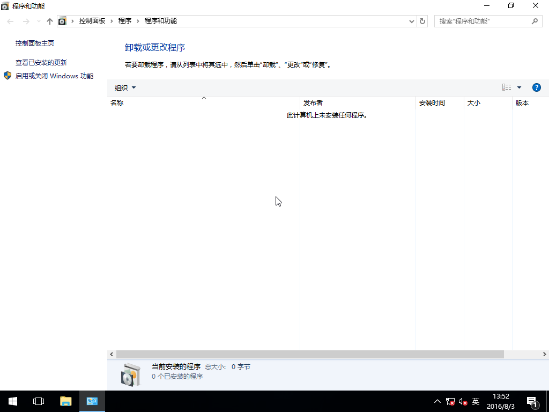Image resolution: width=549 pixels, height=412 pixels.
Task: Open the view options dropdown arrow
Action: point(519,87)
